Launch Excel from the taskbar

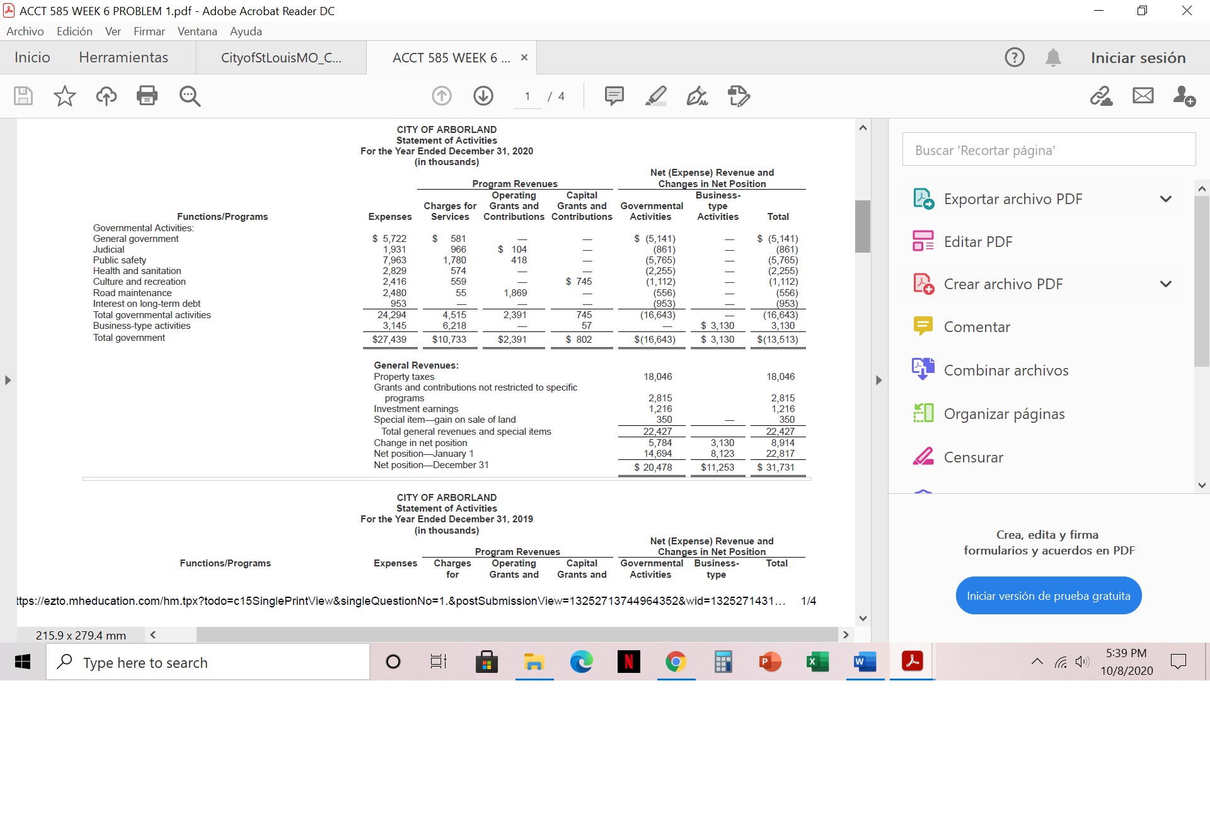coord(817,662)
